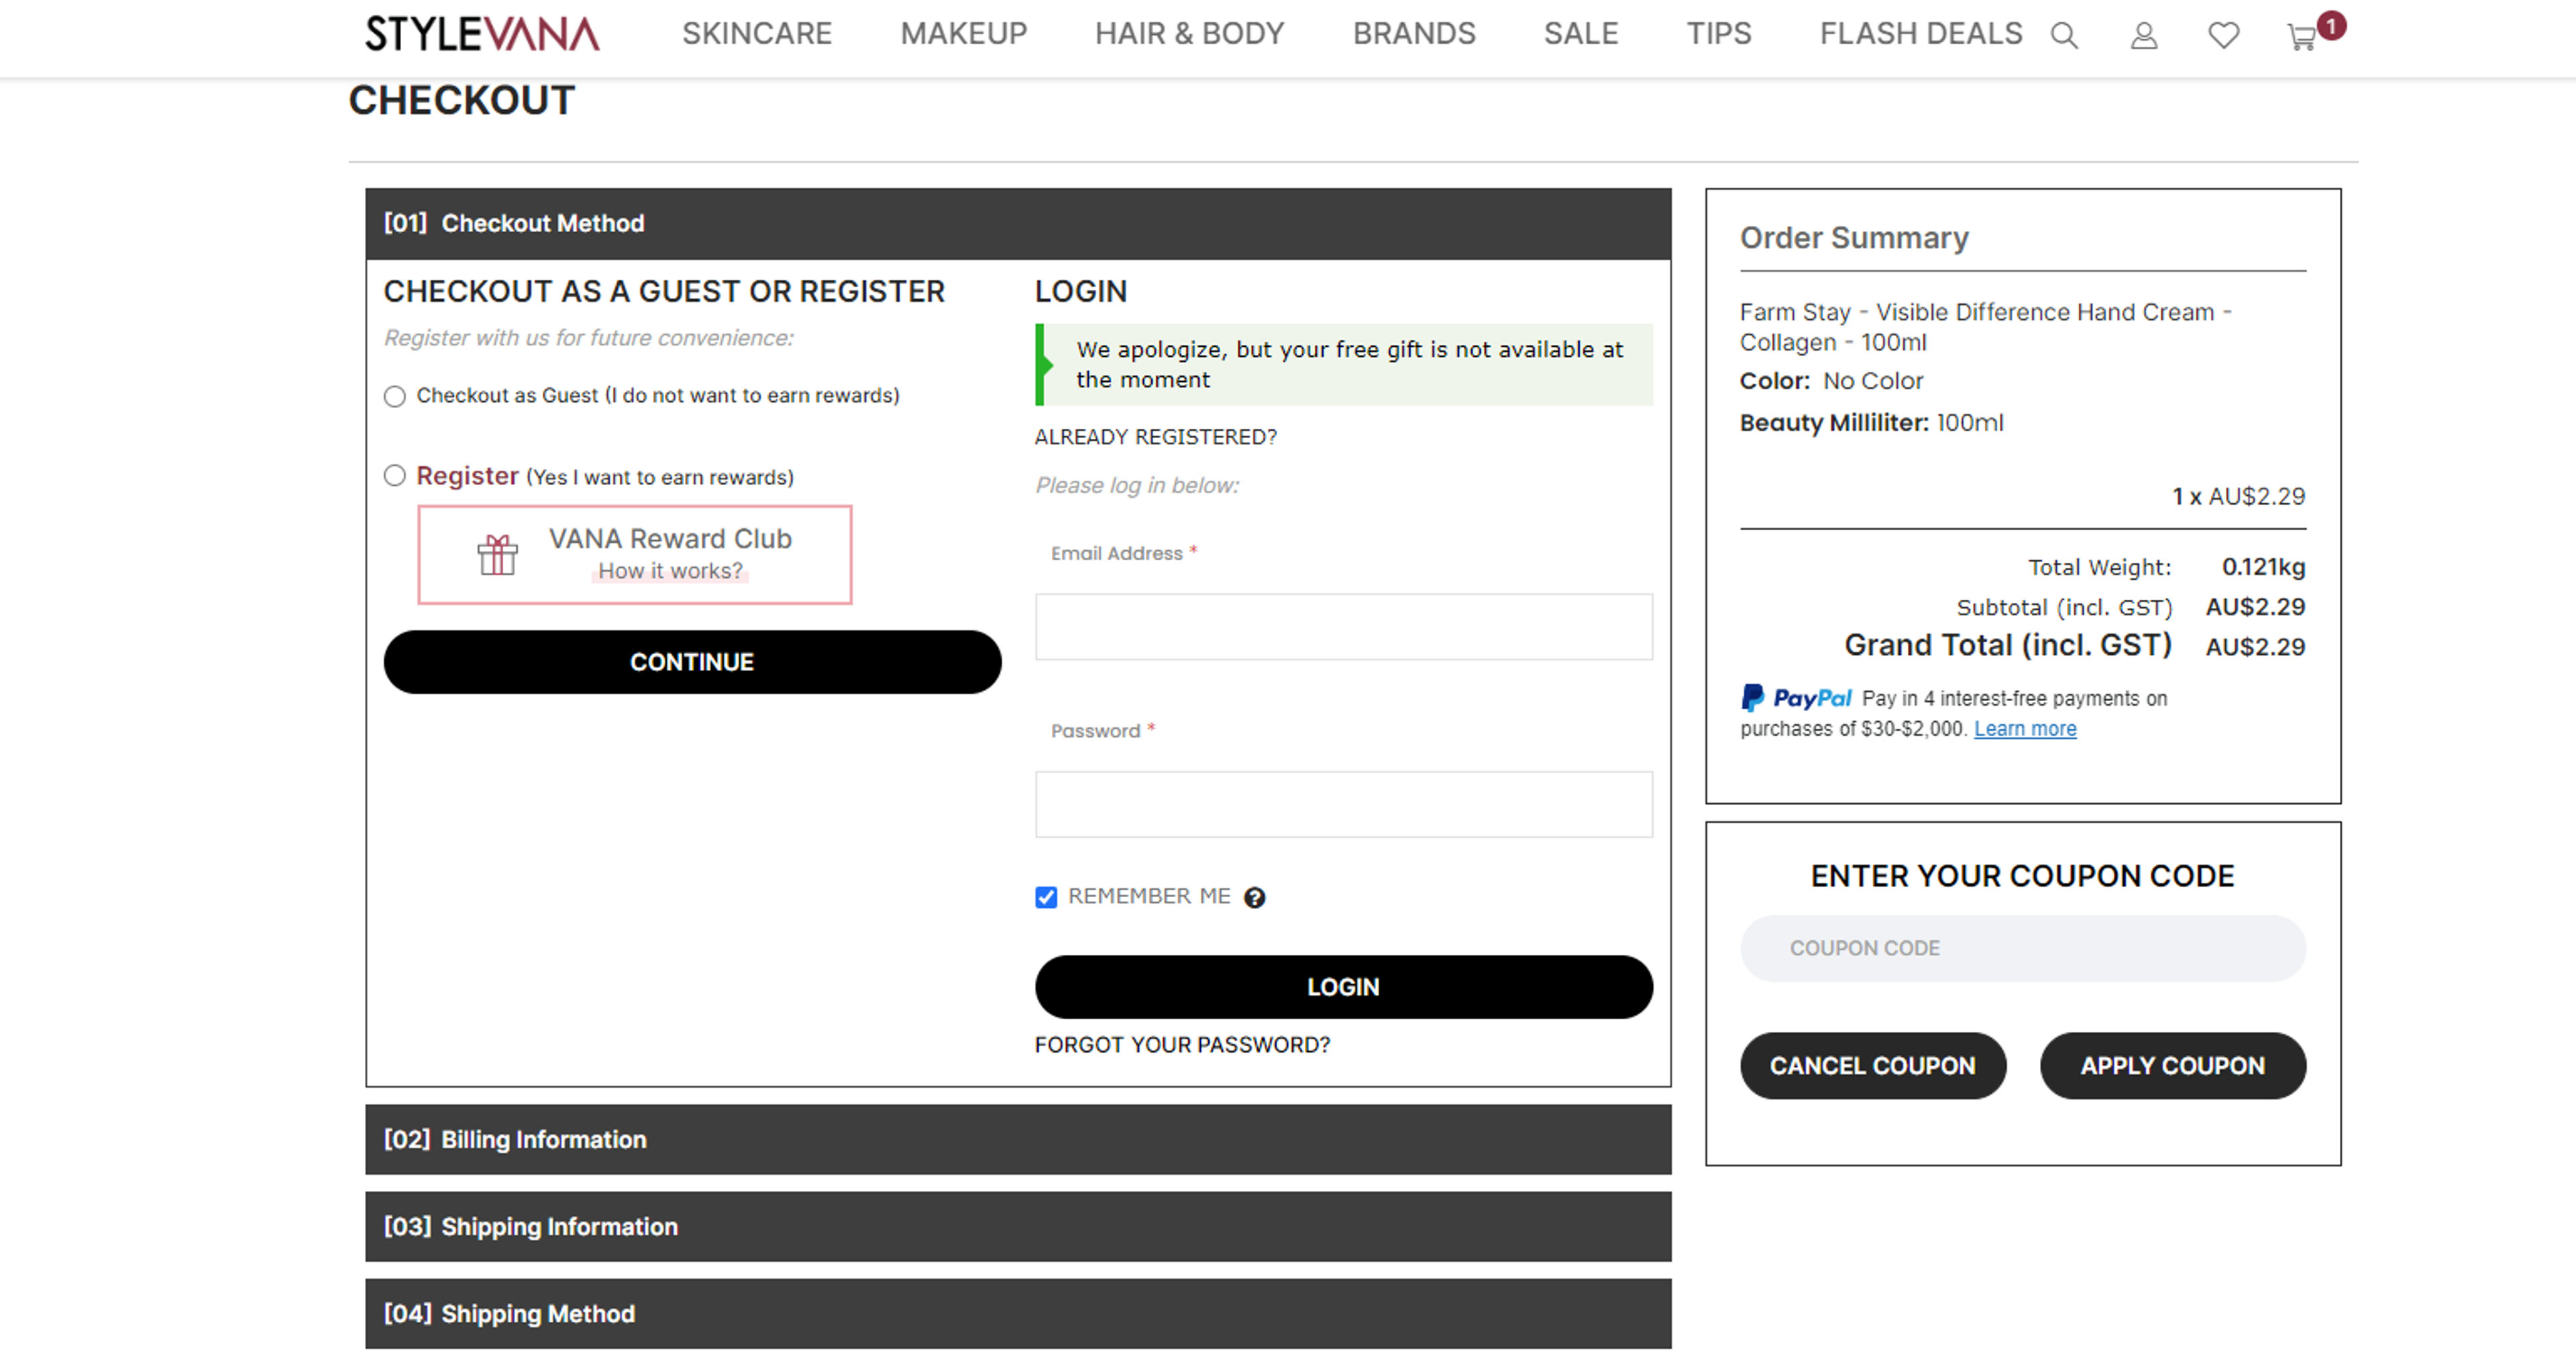2576x1352 pixels.
Task: Click the PayPal logo in Order Summary
Action: coord(1796,697)
